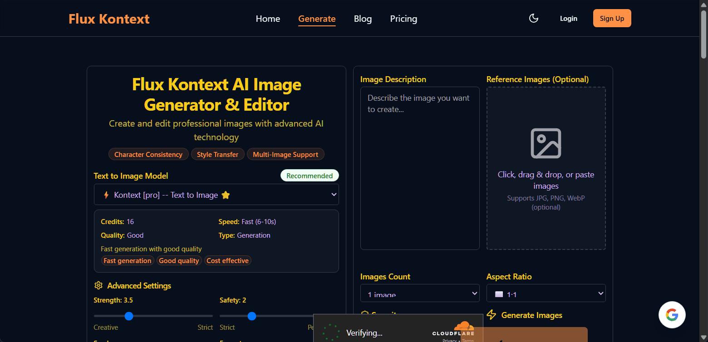Open the Text to Image Model dropdown

pos(216,195)
